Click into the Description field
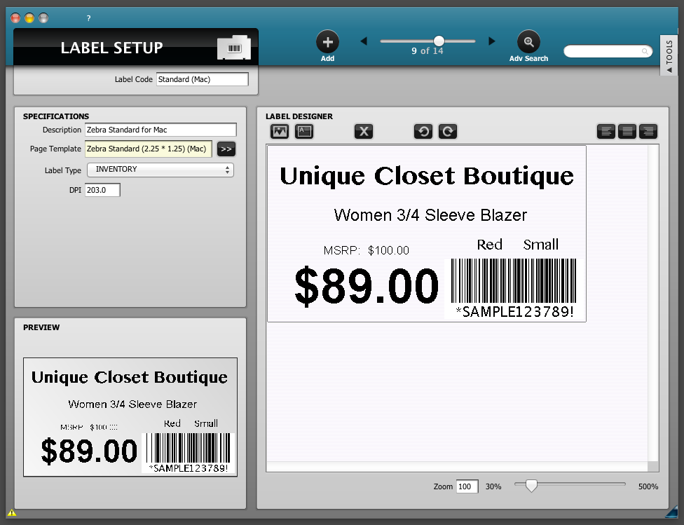The width and height of the screenshot is (684, 525). pos(160,130)
